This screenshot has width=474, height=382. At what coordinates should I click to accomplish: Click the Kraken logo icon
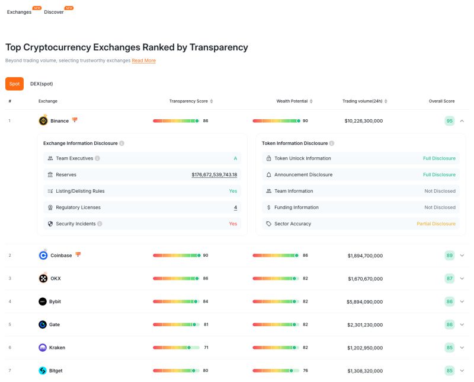click(x=43, y=348)
